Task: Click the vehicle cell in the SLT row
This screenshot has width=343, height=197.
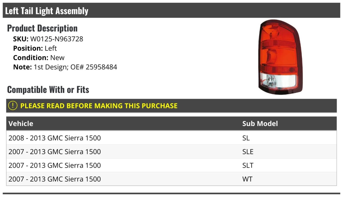Action: [x=55, y=165]
